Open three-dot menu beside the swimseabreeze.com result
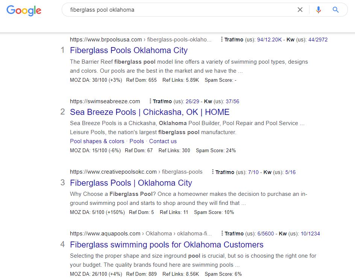 pyautogui.click(x=150, y=101)
